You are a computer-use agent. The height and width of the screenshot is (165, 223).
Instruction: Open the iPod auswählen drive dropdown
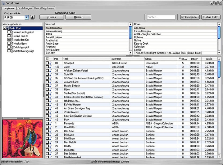coord(27,18)
